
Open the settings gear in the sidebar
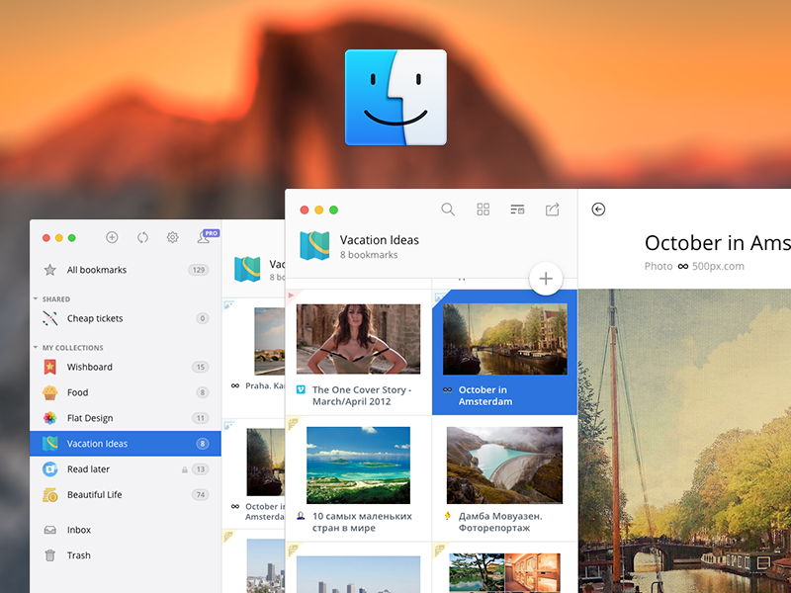click(x=172, y=237)
